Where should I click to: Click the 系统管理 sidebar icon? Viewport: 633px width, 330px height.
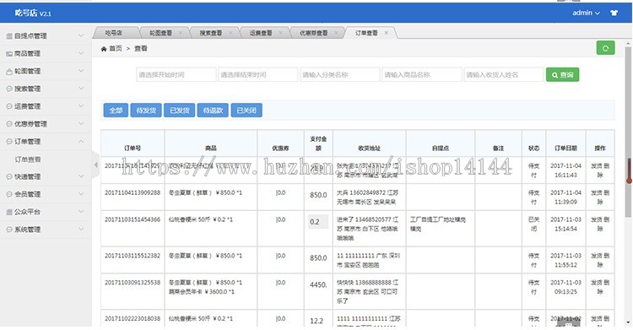[9, 230]
